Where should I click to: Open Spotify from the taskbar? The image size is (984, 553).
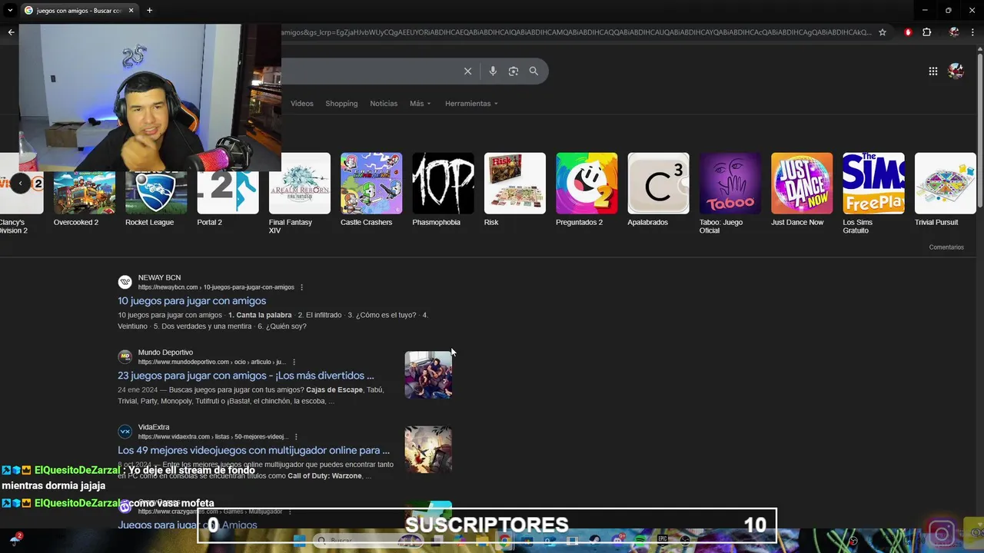tap(640, 540)
